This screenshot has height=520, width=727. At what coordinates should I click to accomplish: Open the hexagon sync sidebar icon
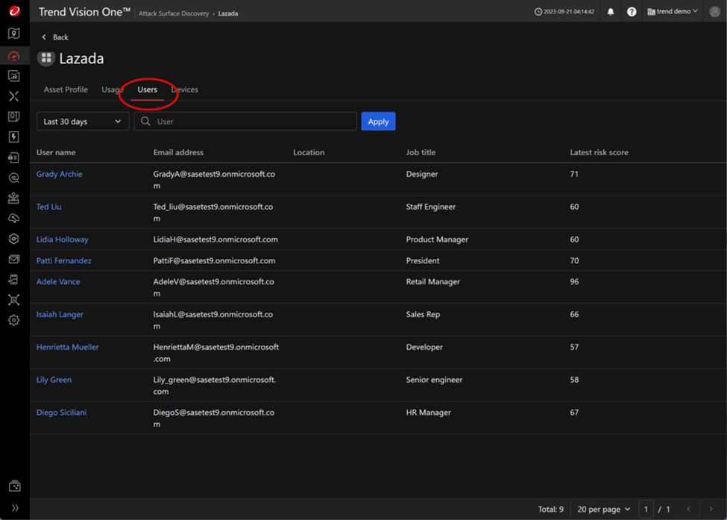(14, 239)
